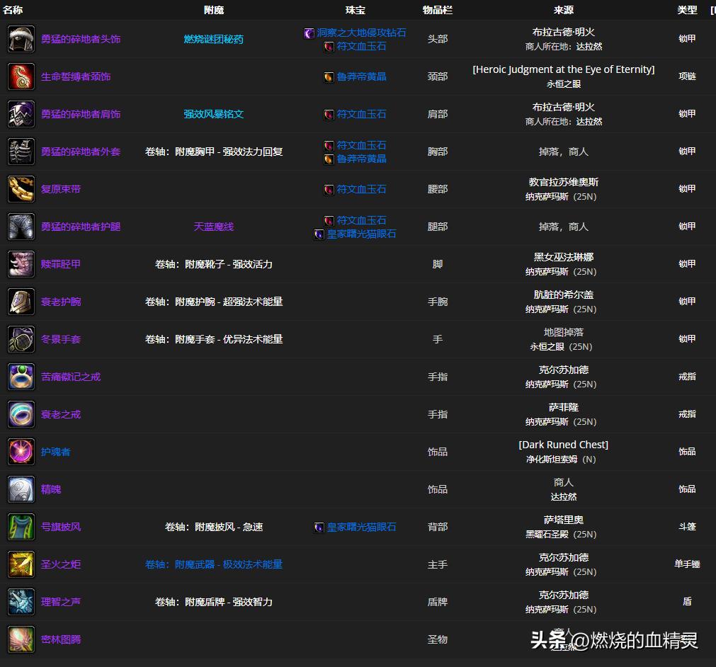Click the 密林图腾 totem icon
The width and height of the screenshot is (716, 667).
21,639
